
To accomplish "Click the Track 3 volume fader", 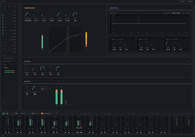I will [32, 122].
